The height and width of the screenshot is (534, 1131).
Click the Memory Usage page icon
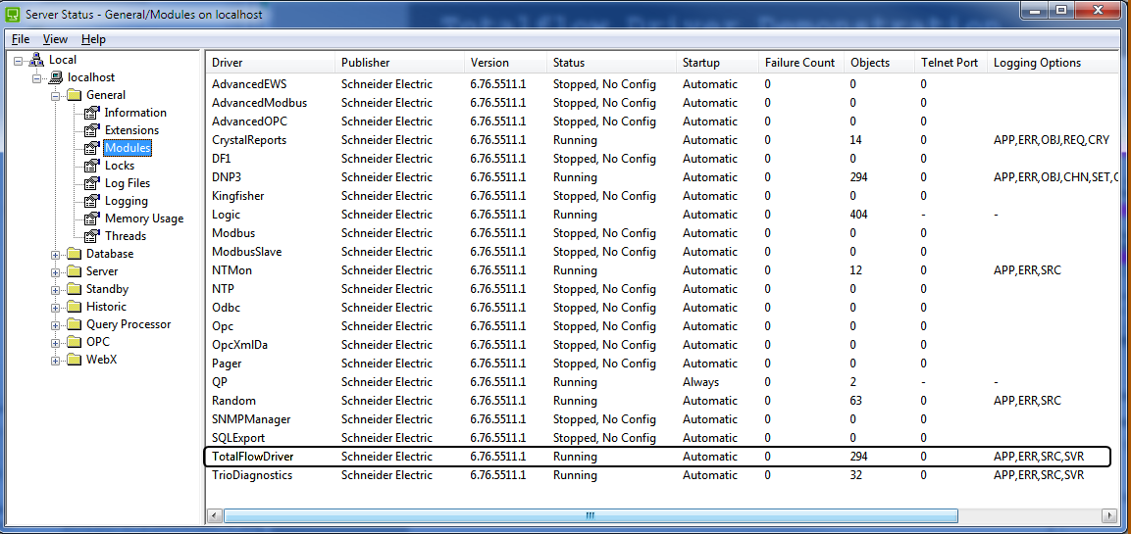tap(92, 218)
